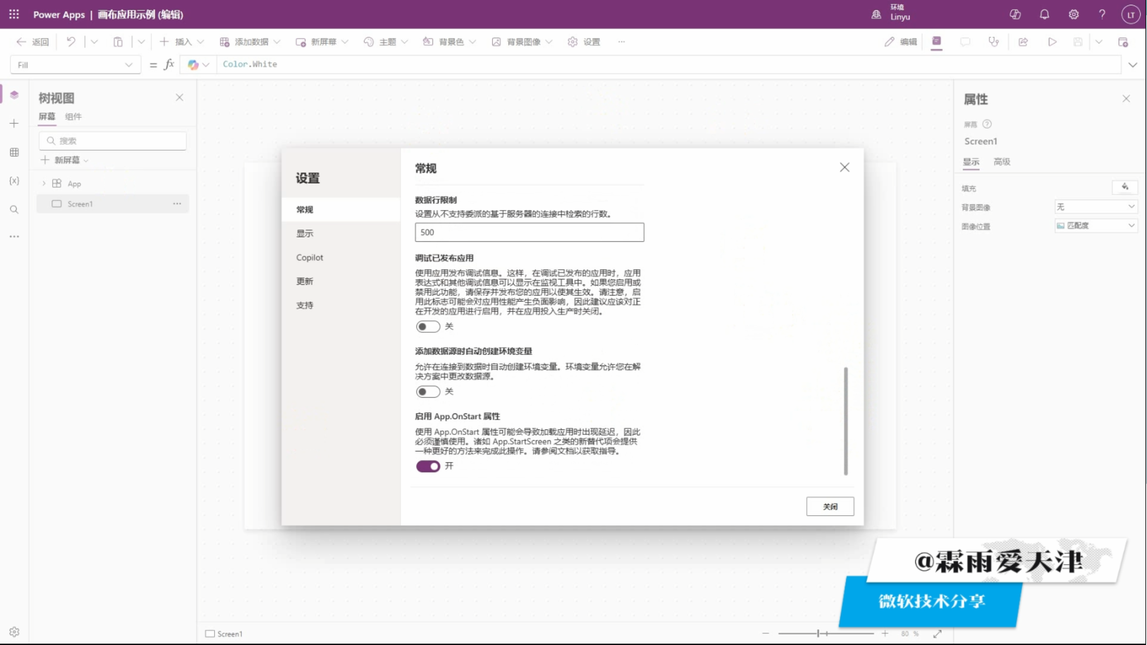Open the variables icon in left rail

tap(14, 181)
